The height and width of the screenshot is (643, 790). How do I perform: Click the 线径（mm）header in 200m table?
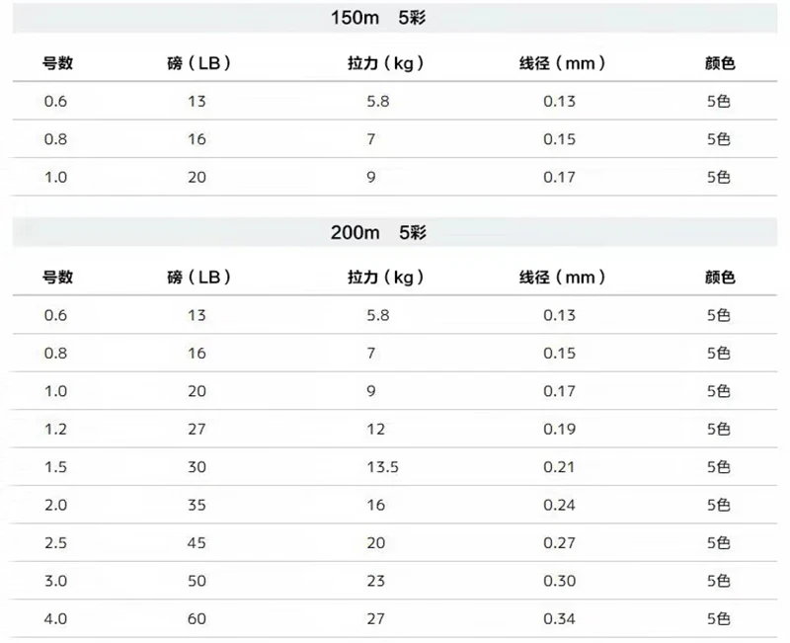(x=562, y=278)
